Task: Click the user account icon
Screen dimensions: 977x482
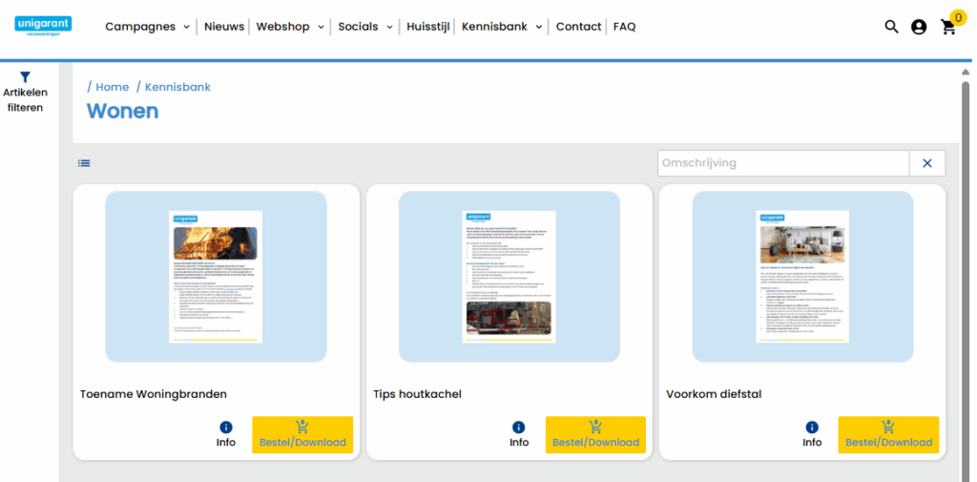Action: pos(919,27)
